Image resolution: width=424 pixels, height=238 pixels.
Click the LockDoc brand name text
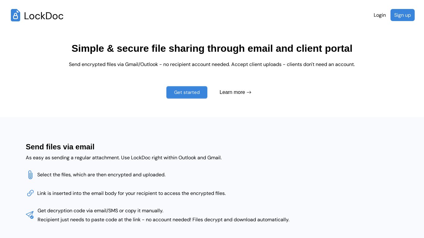(x=44, y=16)
